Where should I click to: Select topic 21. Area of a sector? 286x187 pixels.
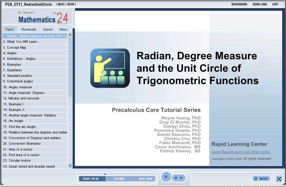35,149
